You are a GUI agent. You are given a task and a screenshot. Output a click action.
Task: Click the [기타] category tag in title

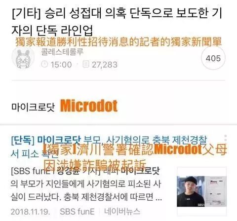(26, 13)
